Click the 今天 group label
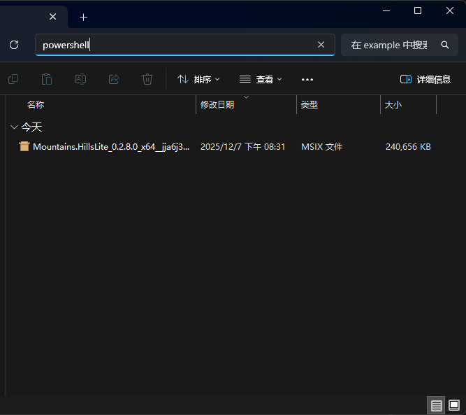Viewport: 466px width, 415px height. (x=31, y=127)
